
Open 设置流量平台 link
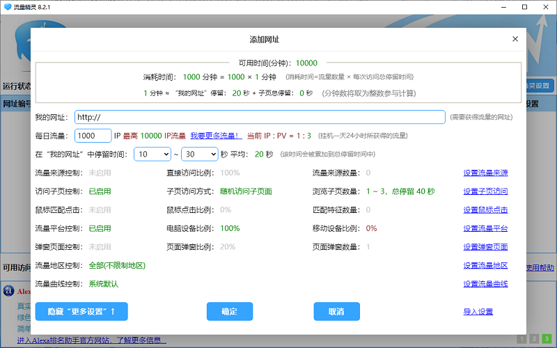tap(485, 228)
